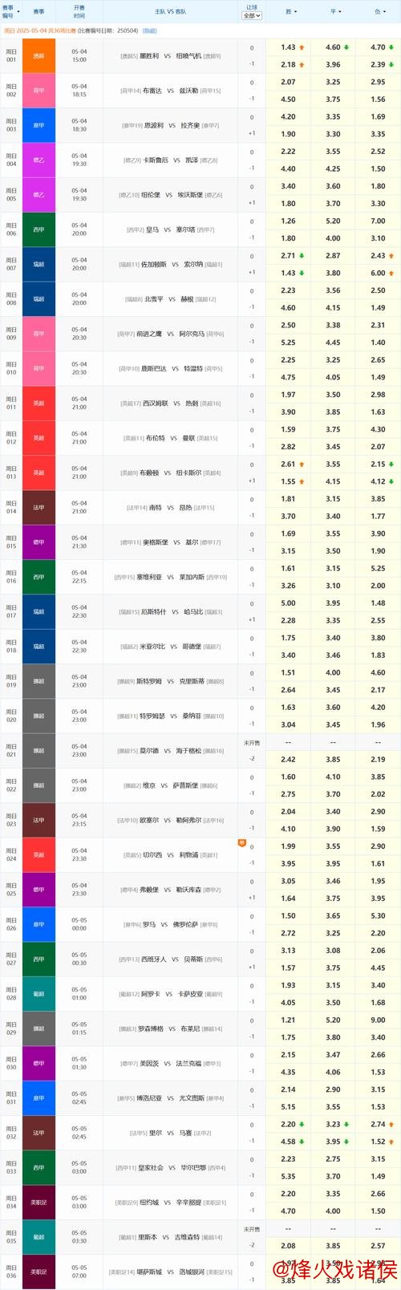
Task: Open the 让球 全部 filter dropdown
Action: click(251, 15)
